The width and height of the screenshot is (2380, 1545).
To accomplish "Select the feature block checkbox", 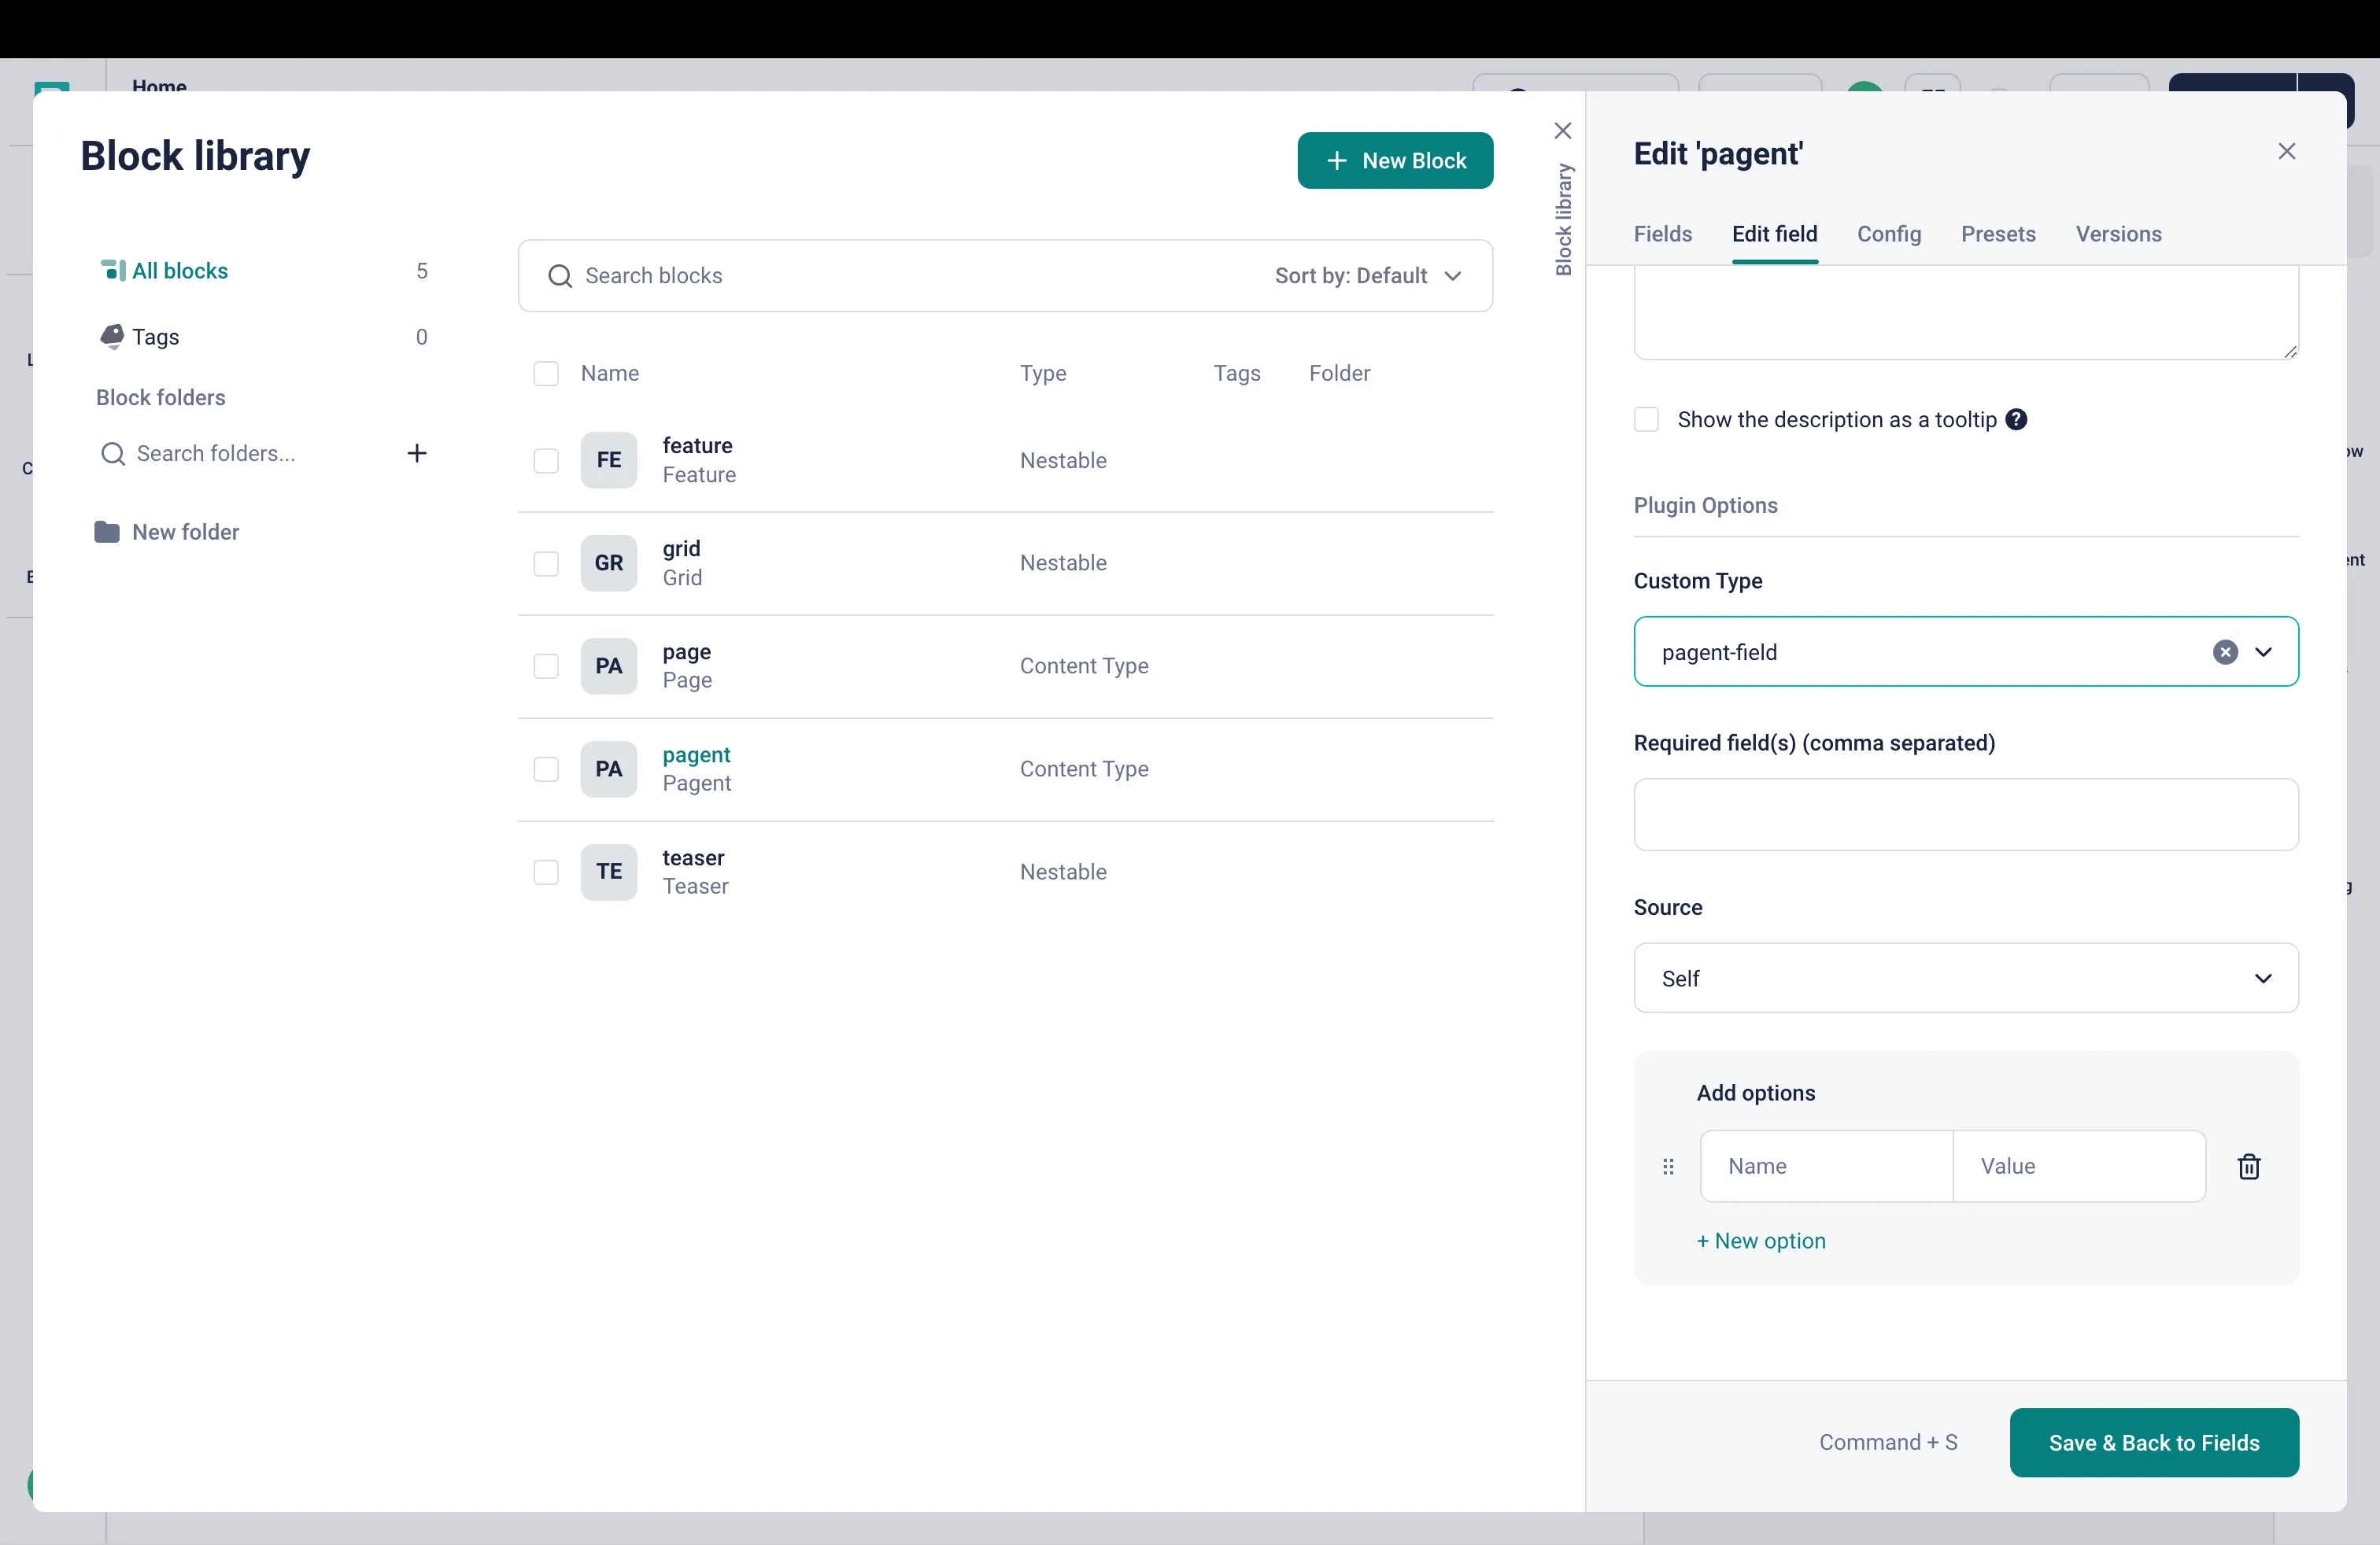I will point(546,461).
